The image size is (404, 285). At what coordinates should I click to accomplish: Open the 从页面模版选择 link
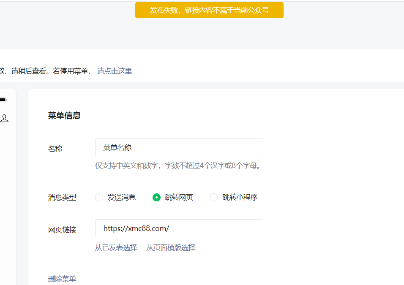[171, 247]
